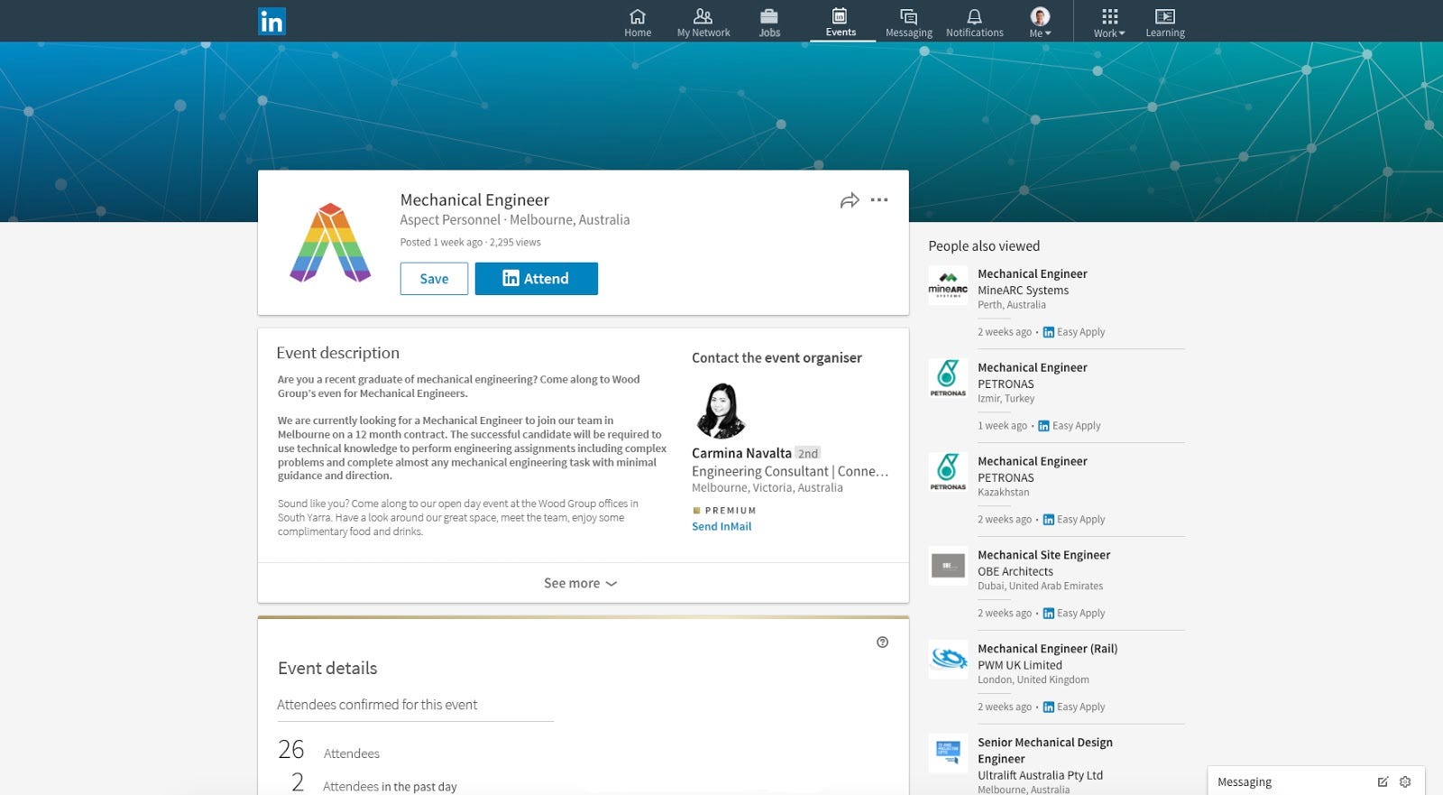Click the MineARC company logo
This screenshot has width=1443, height=795.
point(948,285)
